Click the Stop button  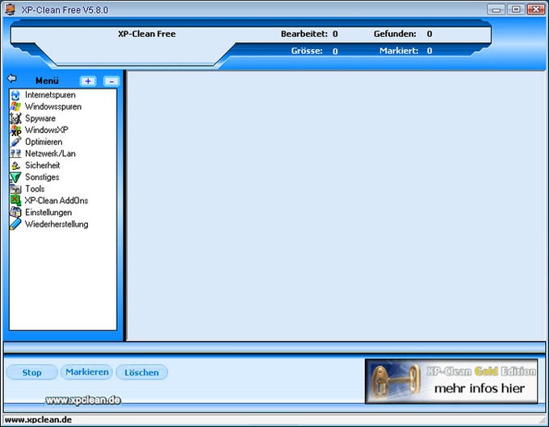click(31, 372)
